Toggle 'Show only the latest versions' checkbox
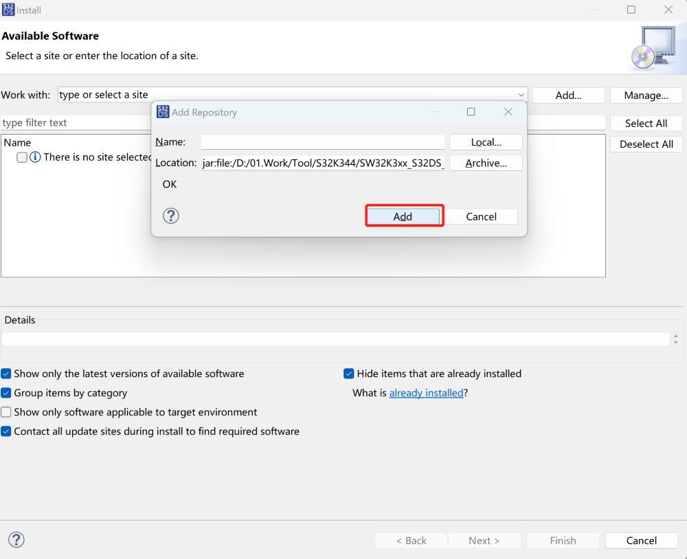 click(x=6, y=374)
